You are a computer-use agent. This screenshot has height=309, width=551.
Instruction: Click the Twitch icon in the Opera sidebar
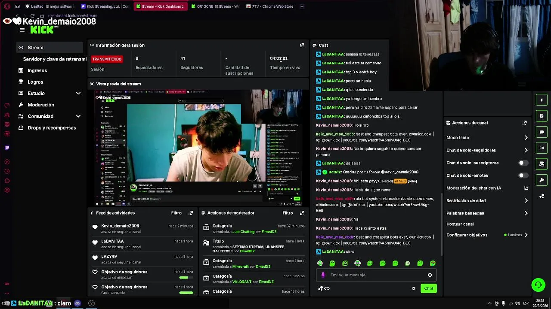point(7,148)
